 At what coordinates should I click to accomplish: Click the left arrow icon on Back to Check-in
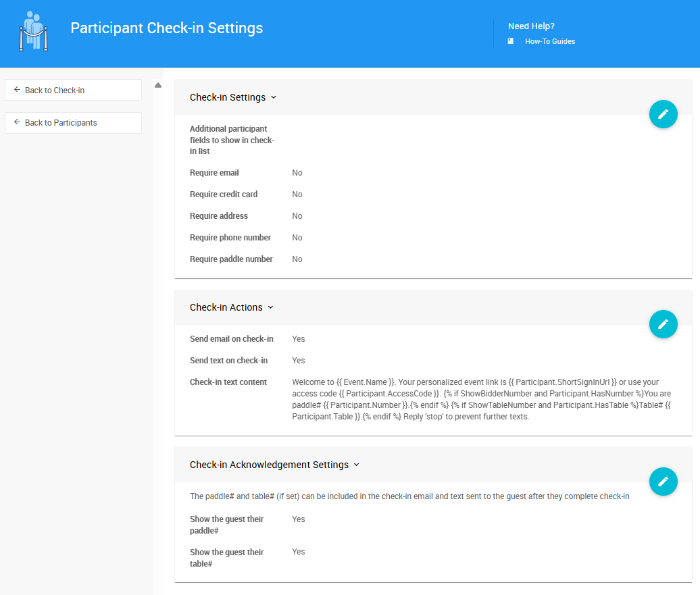point(17,90)
